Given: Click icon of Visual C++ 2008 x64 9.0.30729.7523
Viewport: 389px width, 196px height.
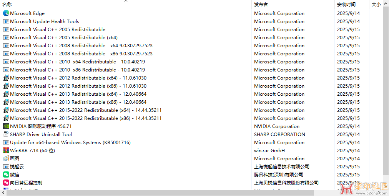Looking at the screenshot, I should pos(6,46).
